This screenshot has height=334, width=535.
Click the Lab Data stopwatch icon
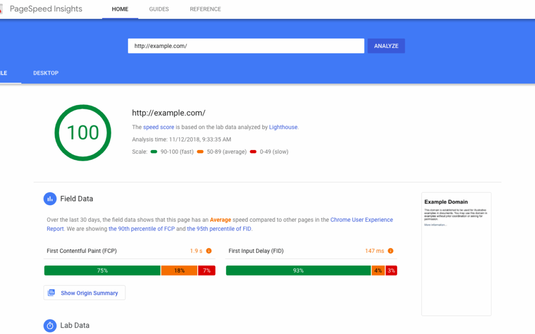50,326
